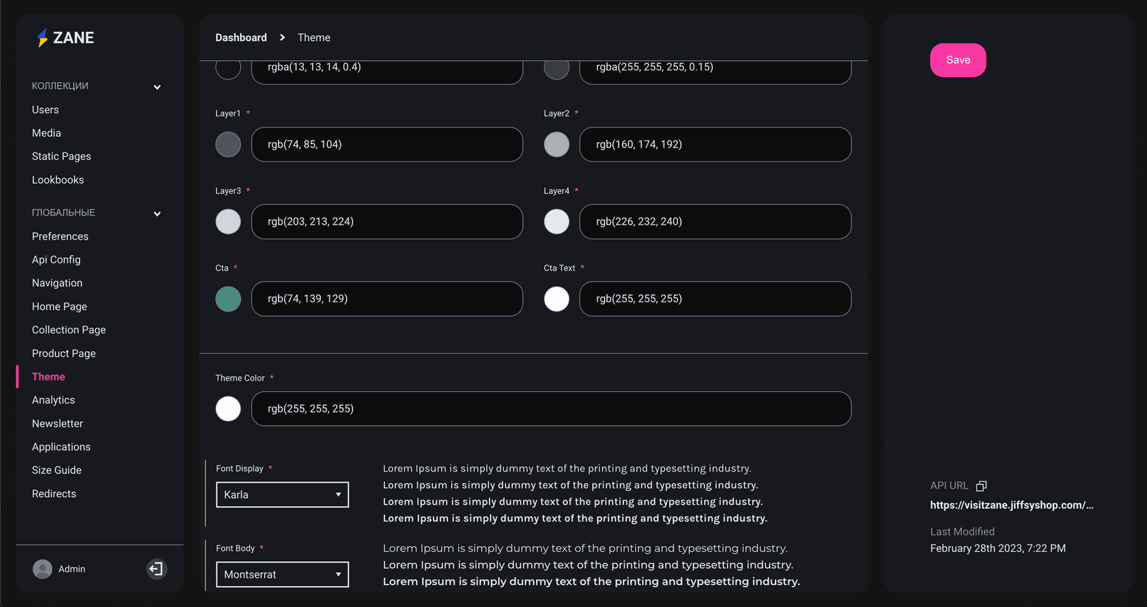Screen dimensions: 1147x607
Task: Open the visitzane.jiffsyshop.com API URL link
Action: pyautogui.click(x=1012, y=505)
